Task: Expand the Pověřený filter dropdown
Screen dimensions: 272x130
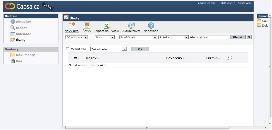Action: [138, 37]
